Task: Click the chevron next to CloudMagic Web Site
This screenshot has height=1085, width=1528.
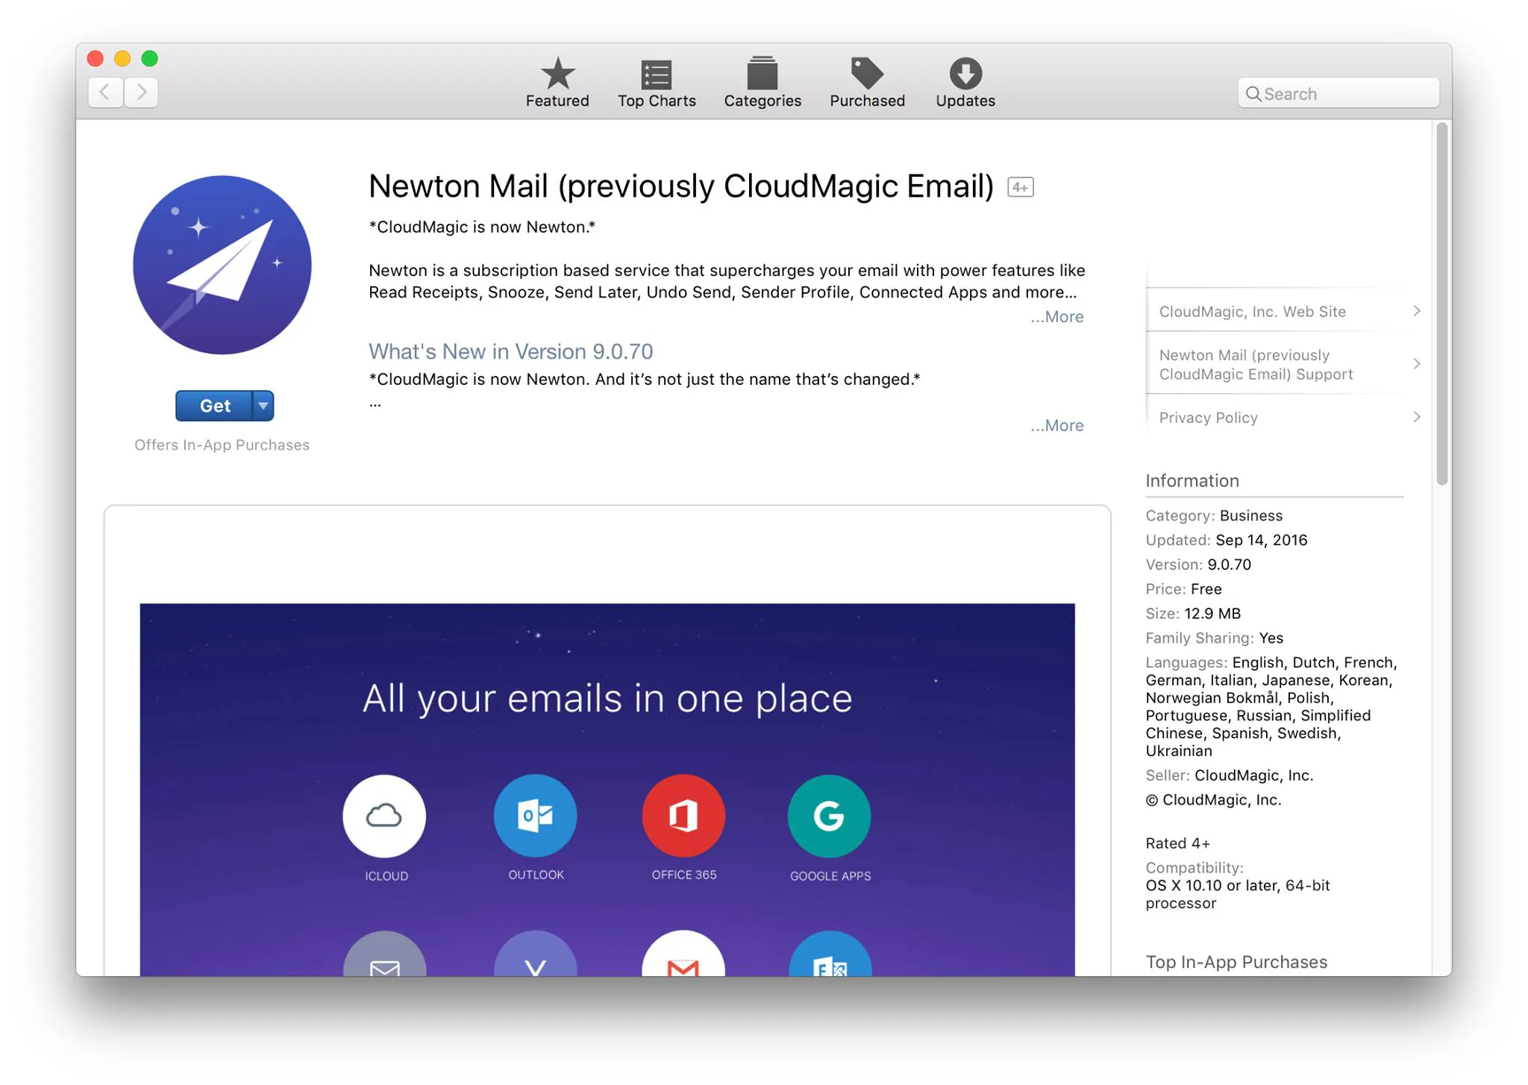Action: [x=1416, y=311]
